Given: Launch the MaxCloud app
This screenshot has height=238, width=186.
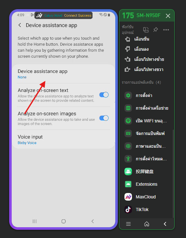Looking at the screenshot, I should (x=140, y=197).
